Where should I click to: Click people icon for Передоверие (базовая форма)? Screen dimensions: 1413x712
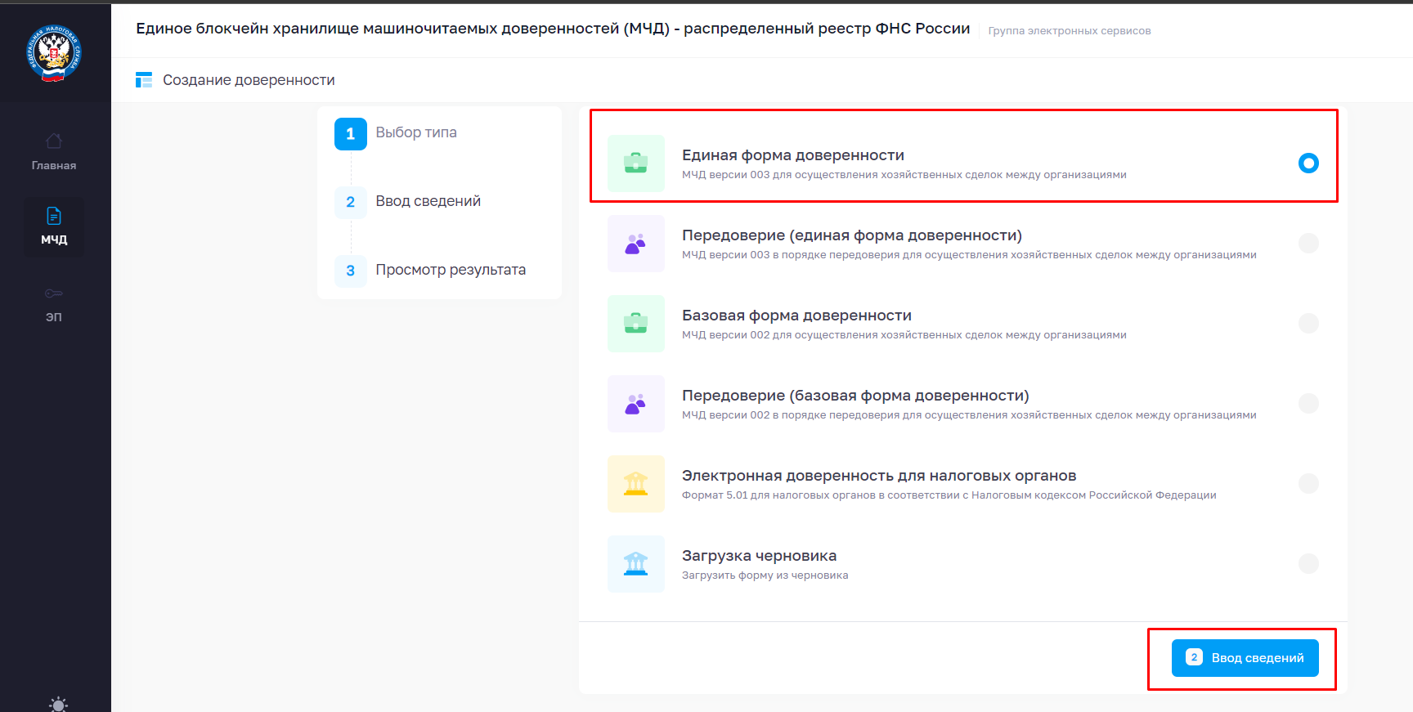pyautogui.click(x=636, y=404)
